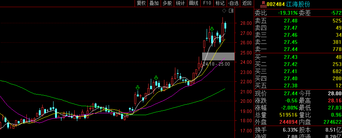
Task: Click the 总量 value 519516
Action: point(288,115)
